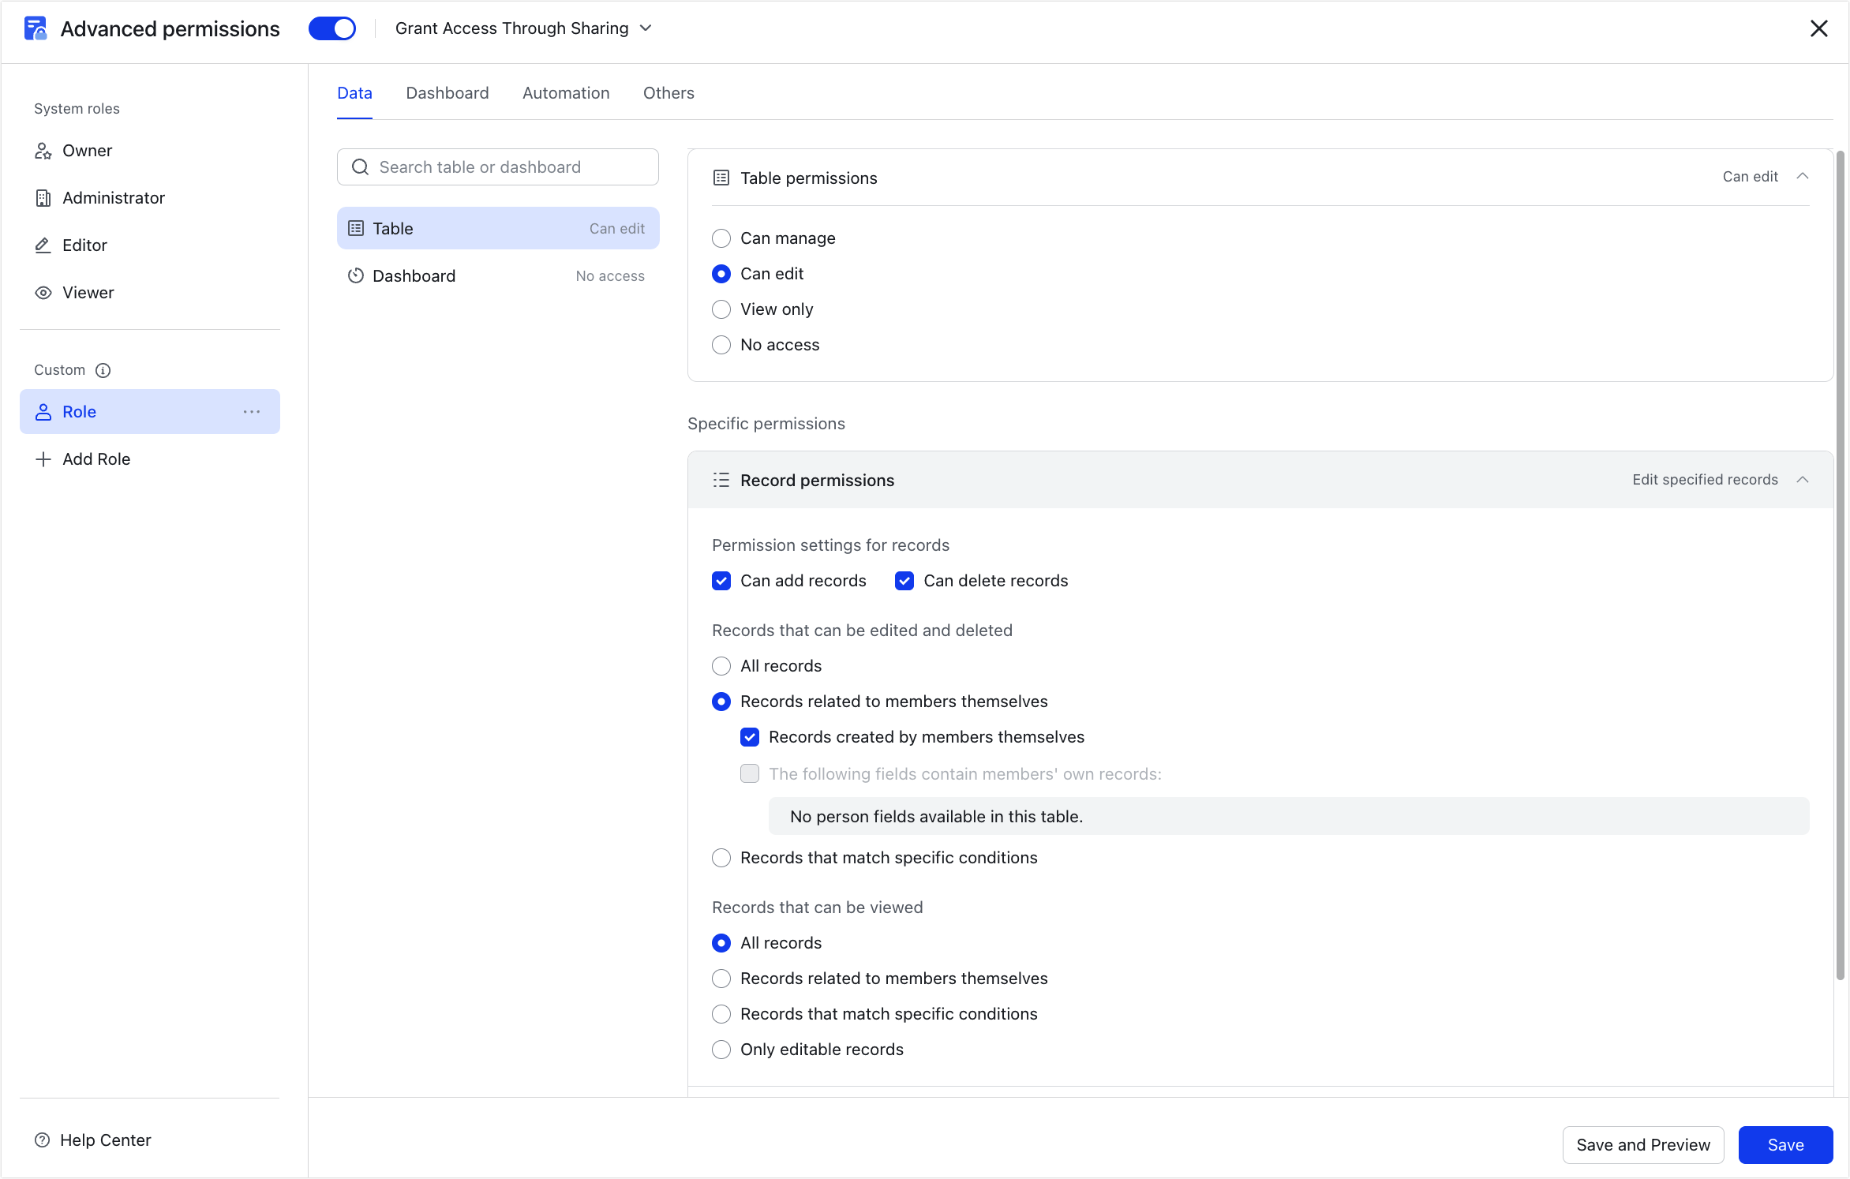The height and width of the screenshot is (1179, 1850).
Task: Select Records related to members themselves for viewing
Action: 721,979
